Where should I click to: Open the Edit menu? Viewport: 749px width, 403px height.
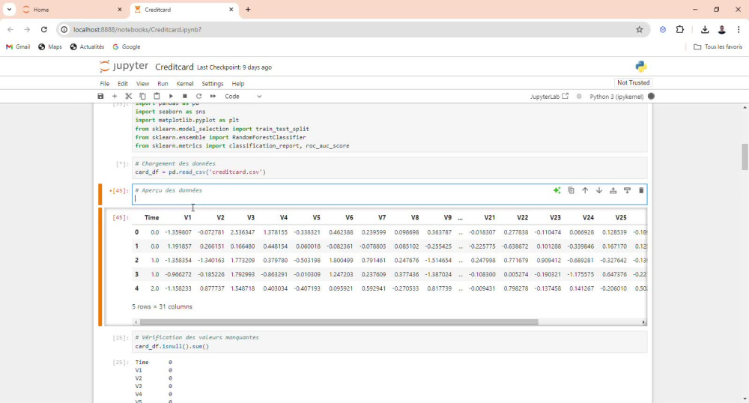[123, 84]
